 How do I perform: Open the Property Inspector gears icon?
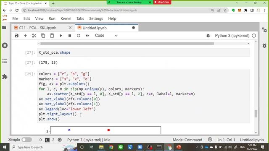[x=264, y=30]
